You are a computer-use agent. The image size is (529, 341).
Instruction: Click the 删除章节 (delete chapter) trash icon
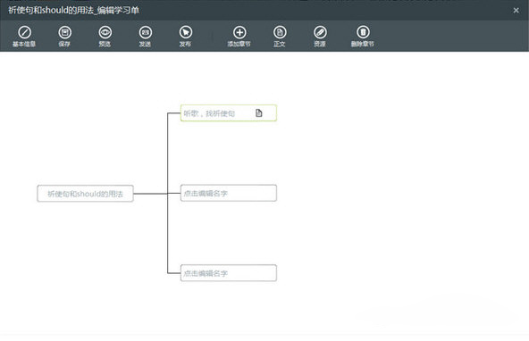363,32
